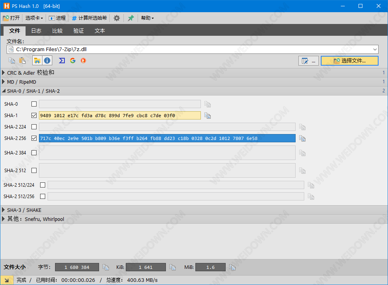The image size is (388, 285).
Task: Switch to the 日志 tab
Action: point(36,31)
